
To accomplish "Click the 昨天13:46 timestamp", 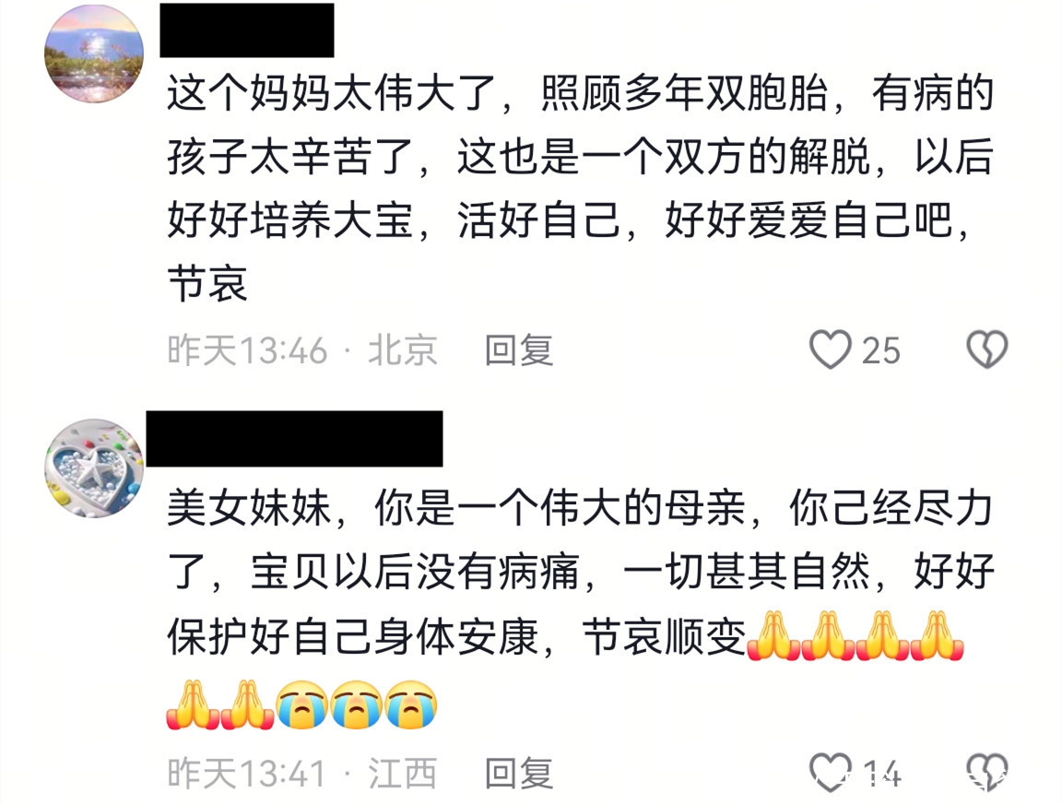I will pos(247,350).
